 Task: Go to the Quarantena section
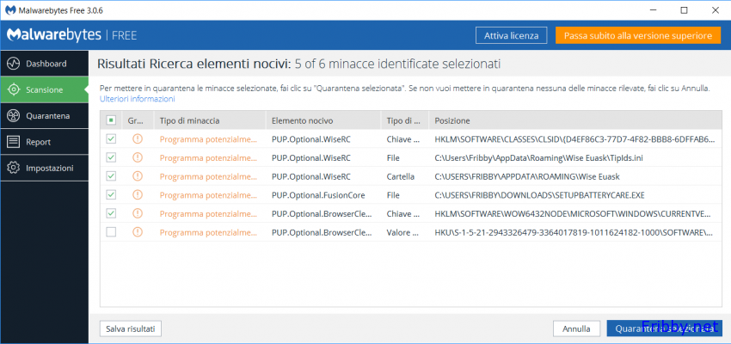44,115
